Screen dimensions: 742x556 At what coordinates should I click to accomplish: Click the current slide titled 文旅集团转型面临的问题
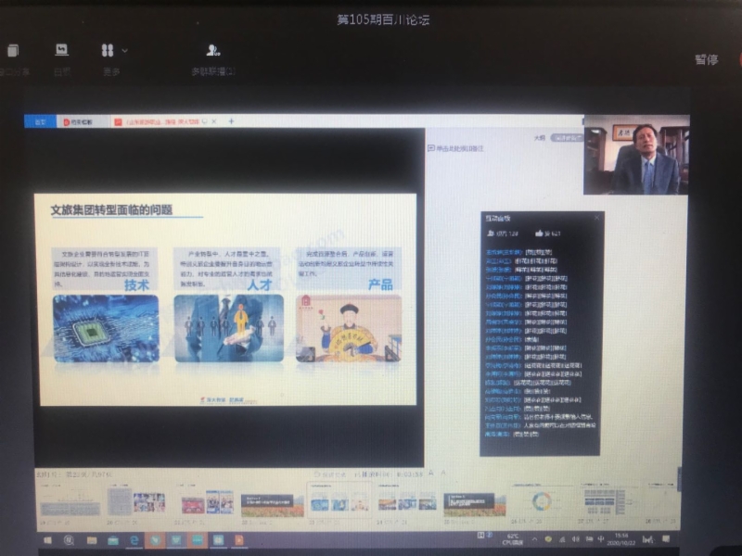[x=225, y=299]
